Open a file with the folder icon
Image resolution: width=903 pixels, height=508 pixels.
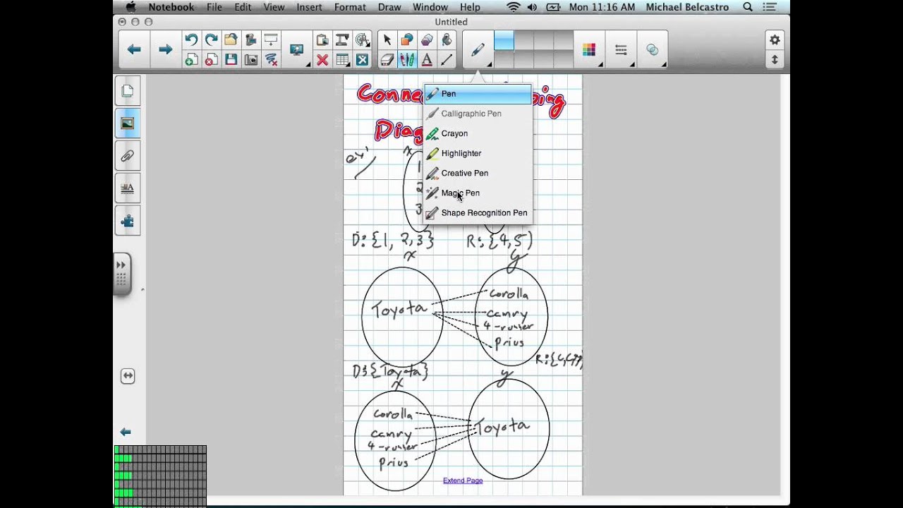[x=231, y=40]
